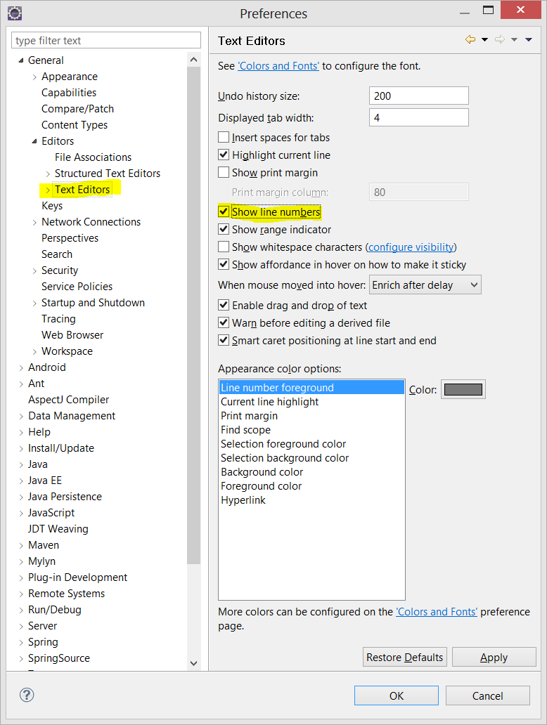Click the gray Color swatch button
This screenshot has height=725, width=547.
point(463,390)
